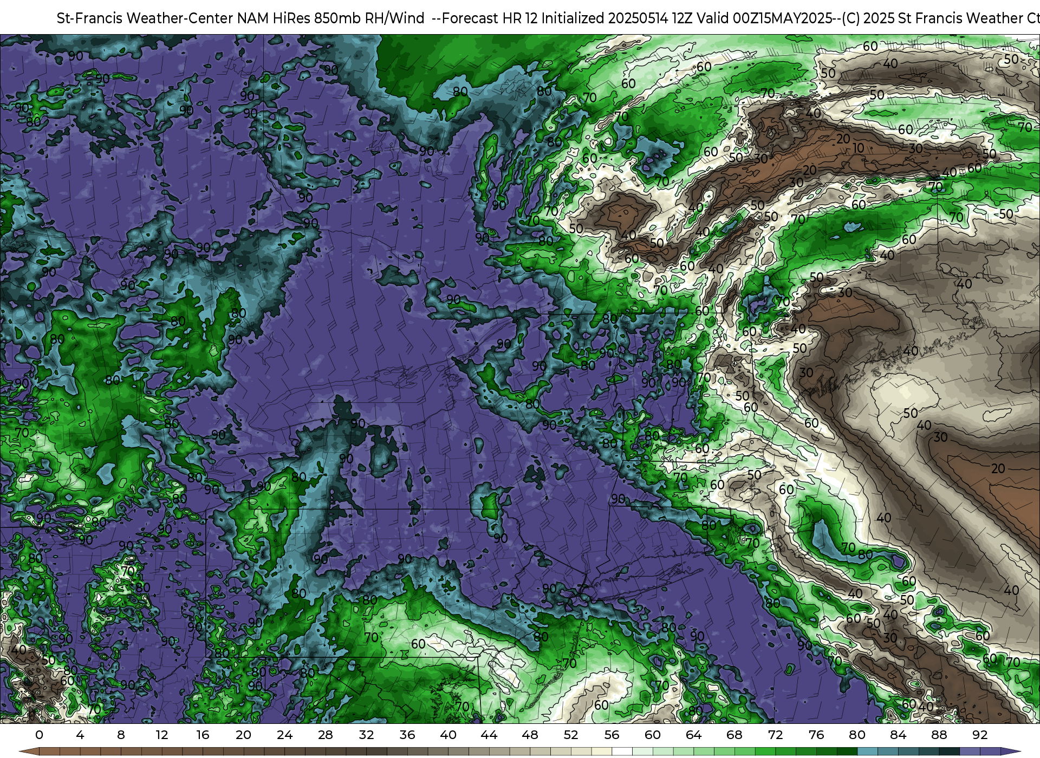
Task: Click the colorbar tick label '92'
Action: coord(980,735)
